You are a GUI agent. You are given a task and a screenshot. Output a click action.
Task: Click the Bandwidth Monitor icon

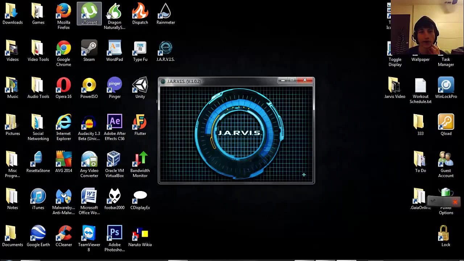tap(140, 164)
